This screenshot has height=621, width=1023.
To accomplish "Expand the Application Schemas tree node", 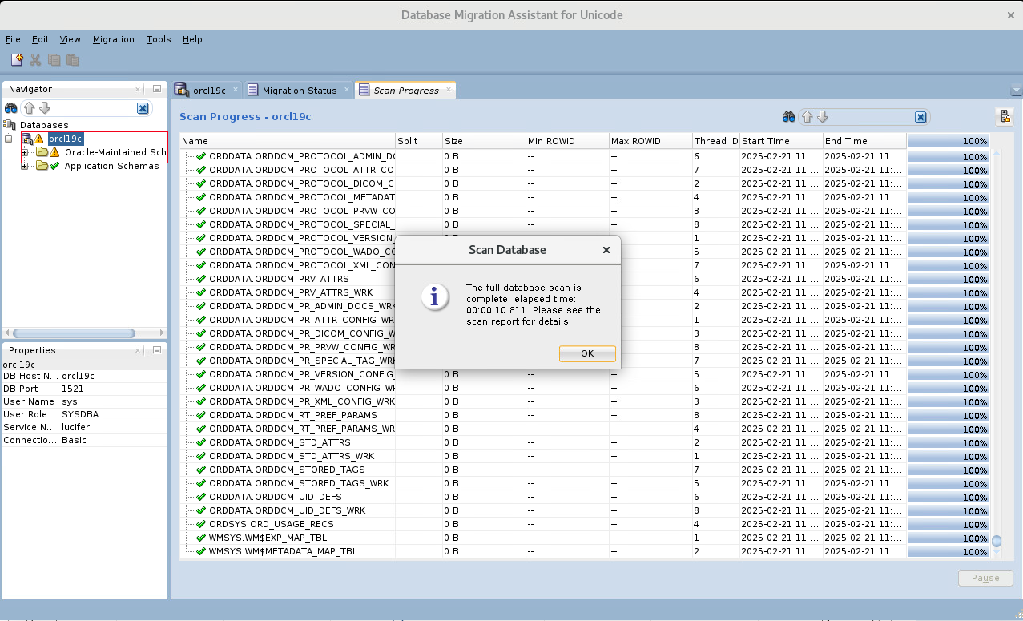I will coord(25,166).
